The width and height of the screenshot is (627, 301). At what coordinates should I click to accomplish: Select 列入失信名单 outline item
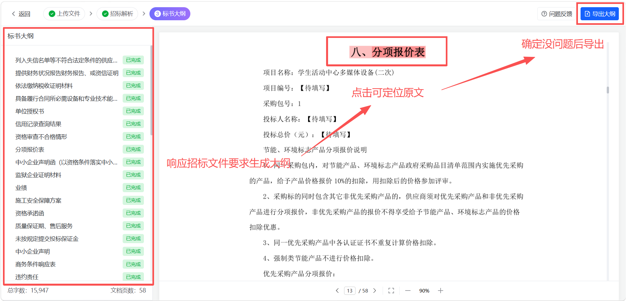click(66, 60)
